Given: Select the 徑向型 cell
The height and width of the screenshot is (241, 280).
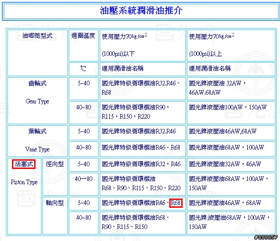Looking at the screenshot, I should (x=55, y=177).
